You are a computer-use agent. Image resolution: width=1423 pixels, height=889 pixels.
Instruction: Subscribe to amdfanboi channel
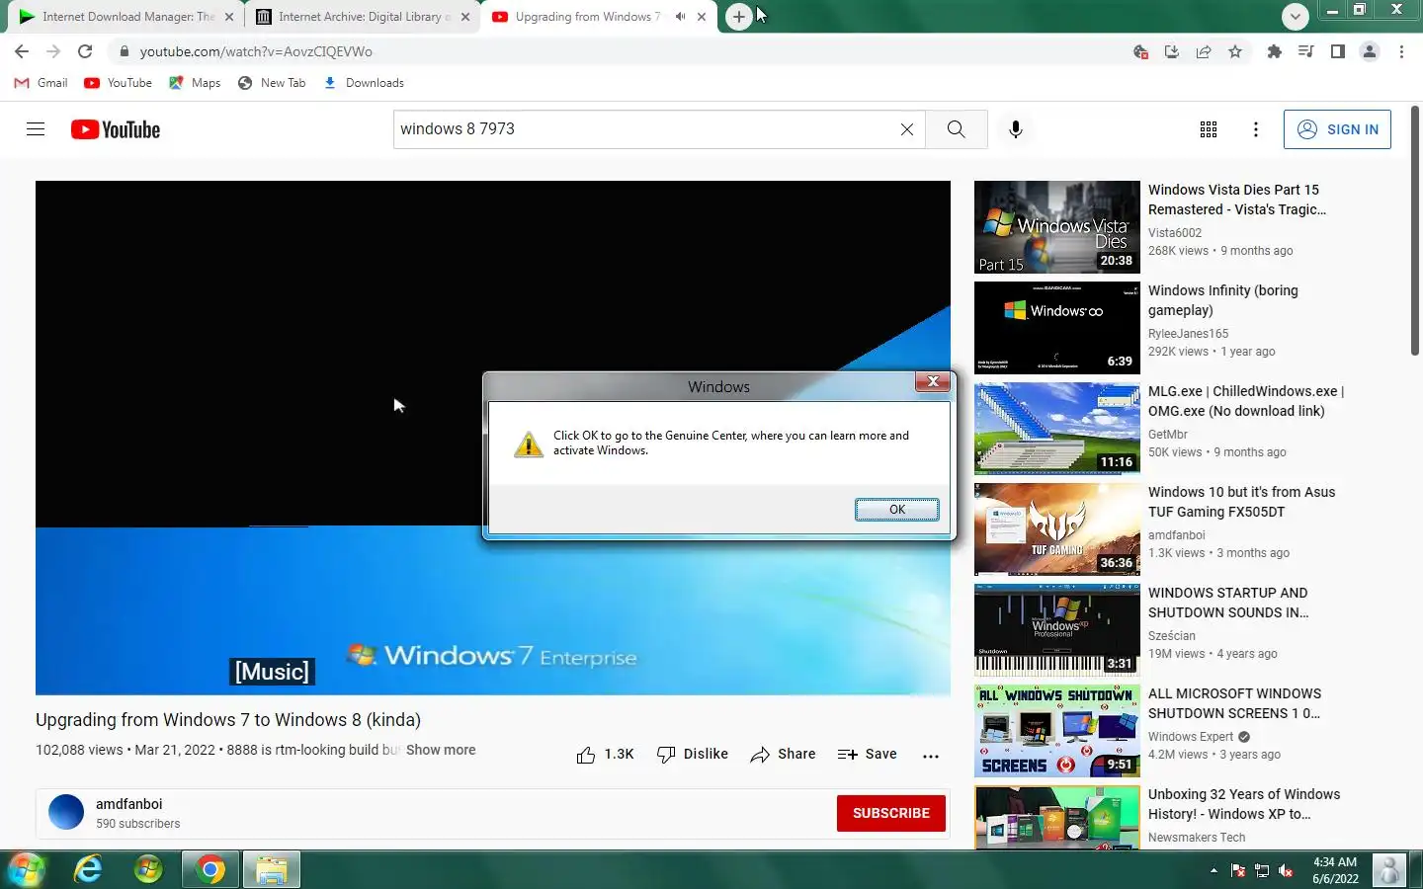click(891, 813)
